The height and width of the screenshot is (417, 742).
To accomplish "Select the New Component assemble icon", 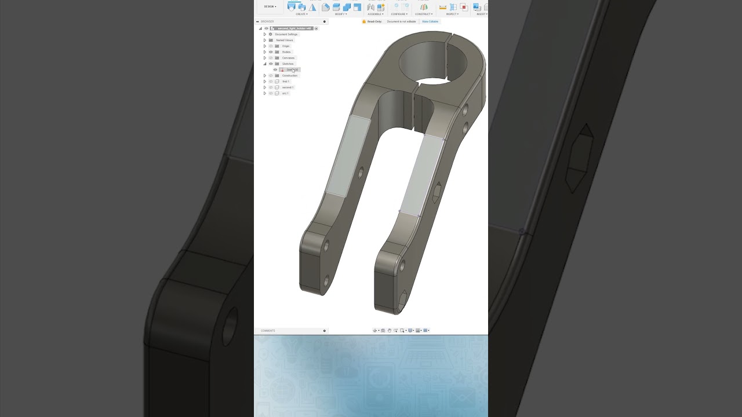I will 381,7.
